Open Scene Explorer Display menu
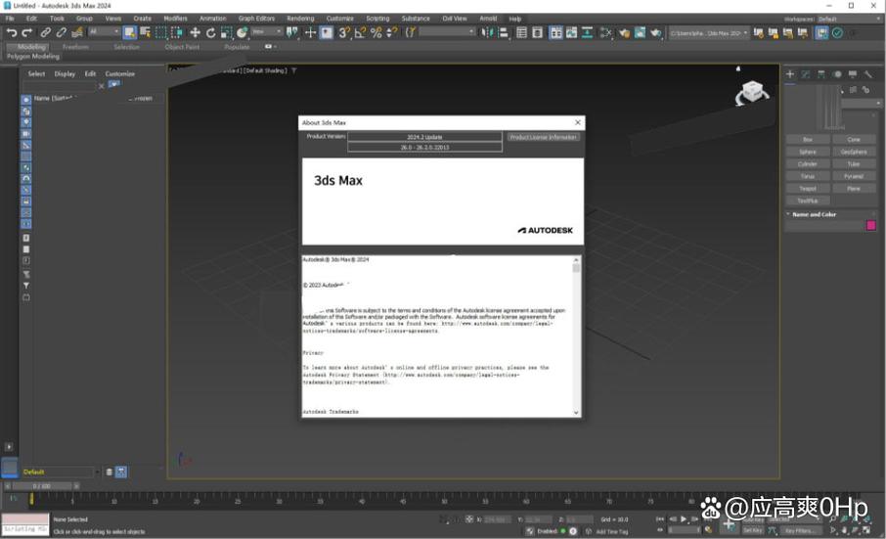Screen dimensions: 886x539 pos(65,74)
